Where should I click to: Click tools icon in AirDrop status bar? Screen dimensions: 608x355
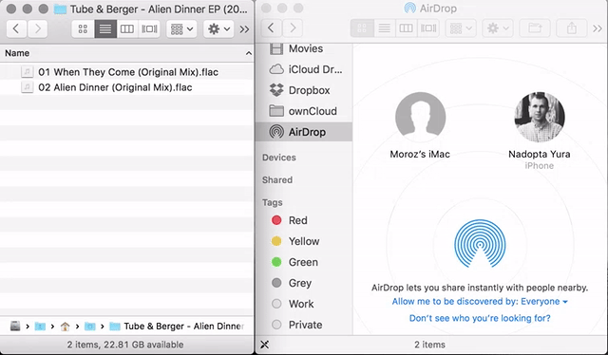[x=264, y=345]
